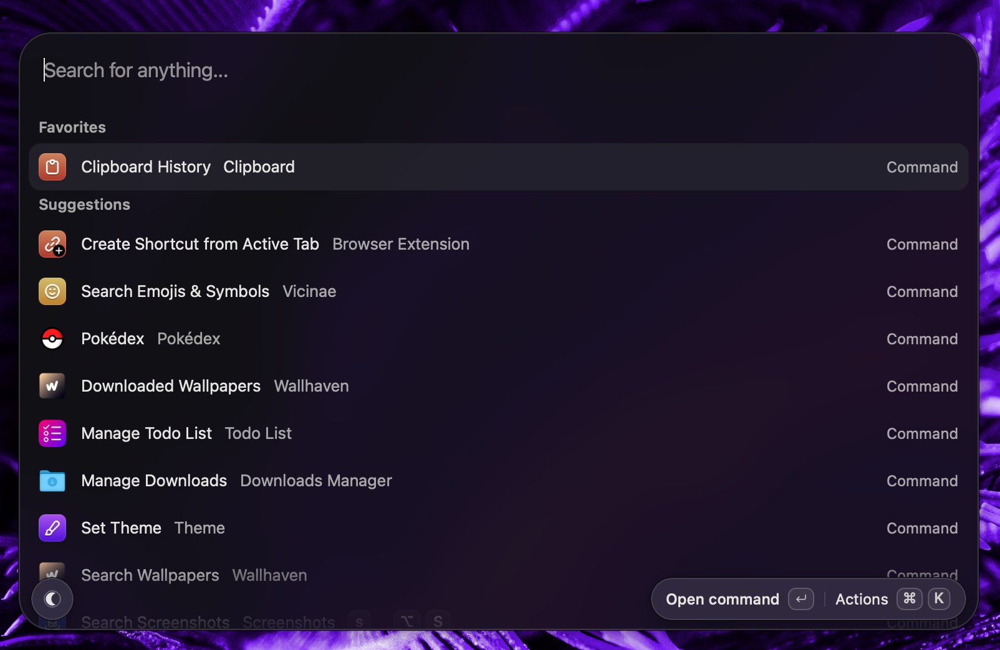The height and width of the screenshot is (650, 1000).
Task: Click the Clipboard History icon
Action: click(52, 167)
